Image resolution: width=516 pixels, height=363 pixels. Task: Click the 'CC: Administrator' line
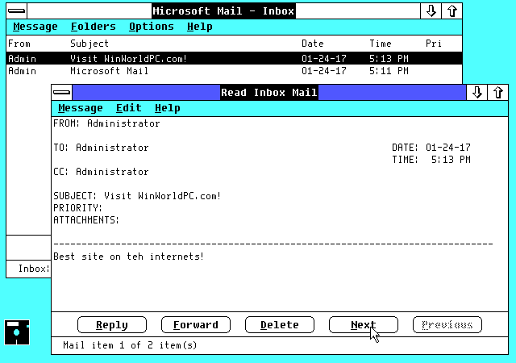coord(101,172)
